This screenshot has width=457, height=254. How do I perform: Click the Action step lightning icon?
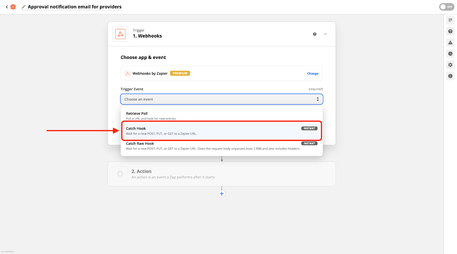coord(120,174)
